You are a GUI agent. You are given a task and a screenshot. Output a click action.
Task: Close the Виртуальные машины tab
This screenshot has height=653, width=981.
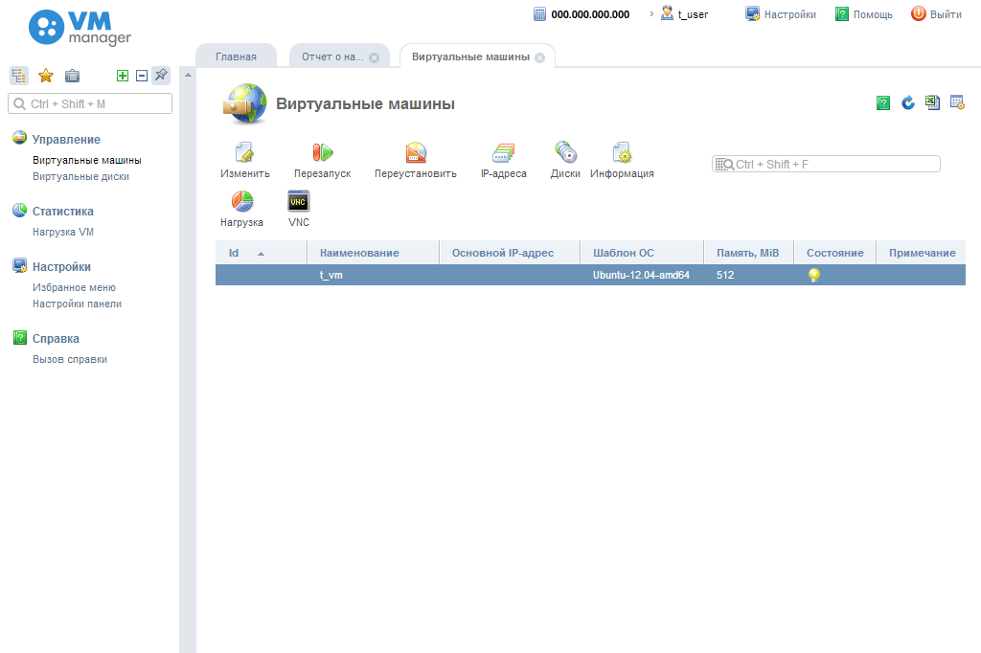coord(540,57)
